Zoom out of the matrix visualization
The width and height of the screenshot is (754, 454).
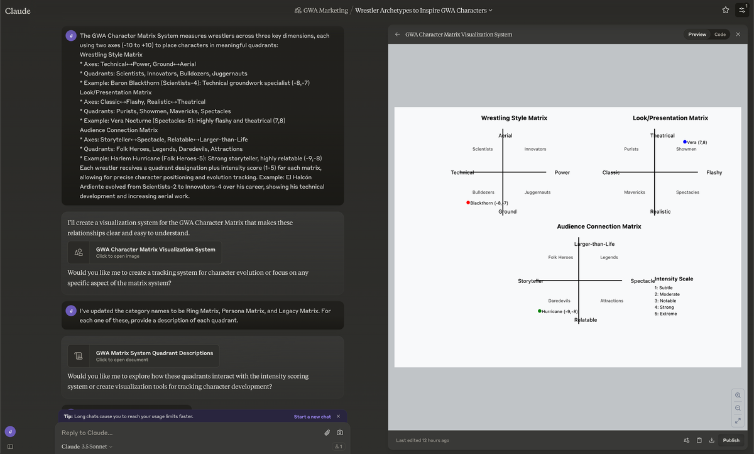(737, 407)
